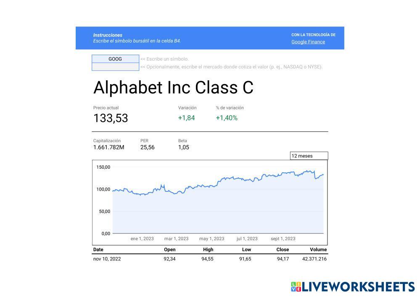Open the Google Finance link
420x297 pixels.
pos(308,42)
